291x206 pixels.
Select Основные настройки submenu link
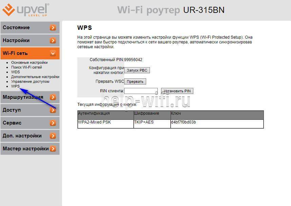29,62
